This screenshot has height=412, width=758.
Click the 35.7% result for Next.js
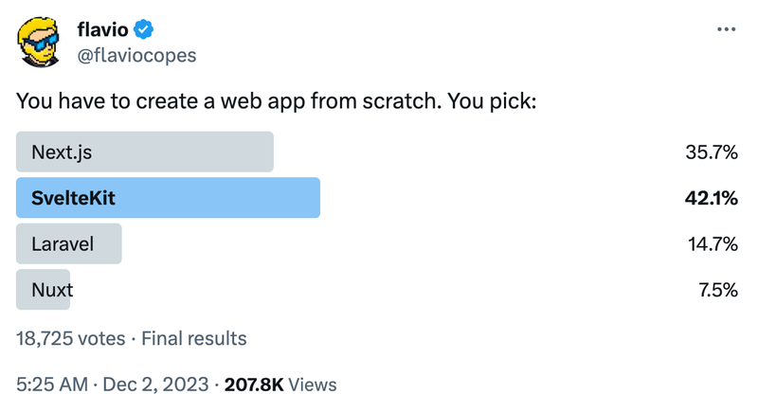pyautogui.click(x=711, y=152)
